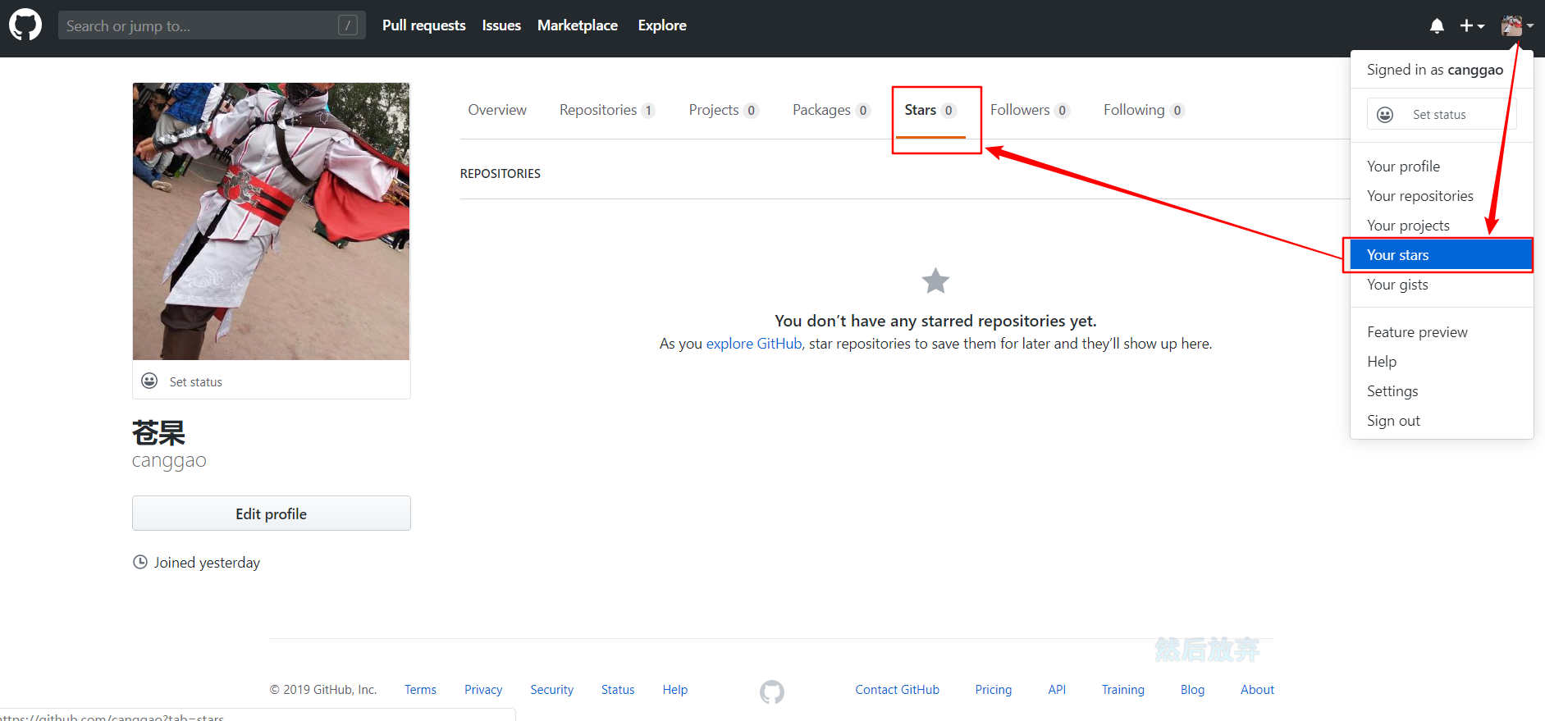This screenshot has height=721, width=1545.
Task: Follow the explore GitHub link
Action: pos(754,344)
